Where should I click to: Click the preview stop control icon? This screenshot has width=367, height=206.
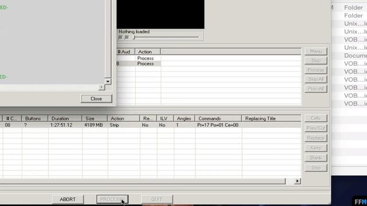coord(127,37)
